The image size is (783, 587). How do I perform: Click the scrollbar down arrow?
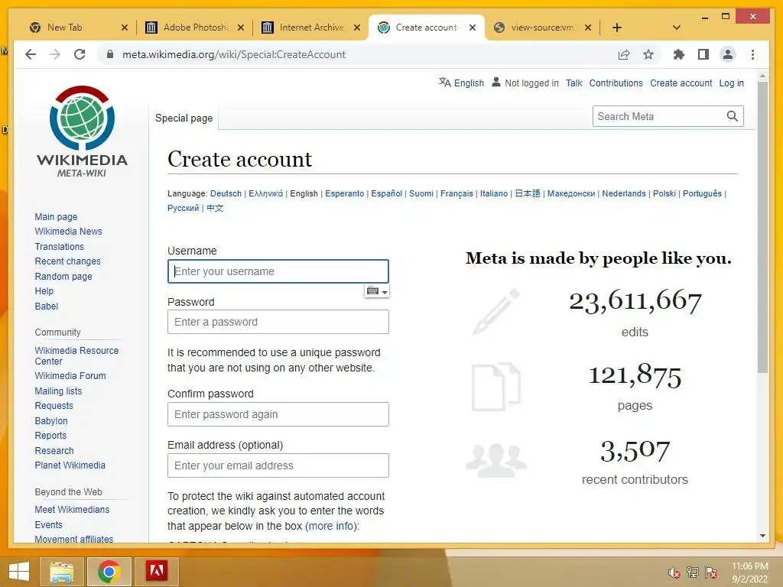click(x=762, y=536)
